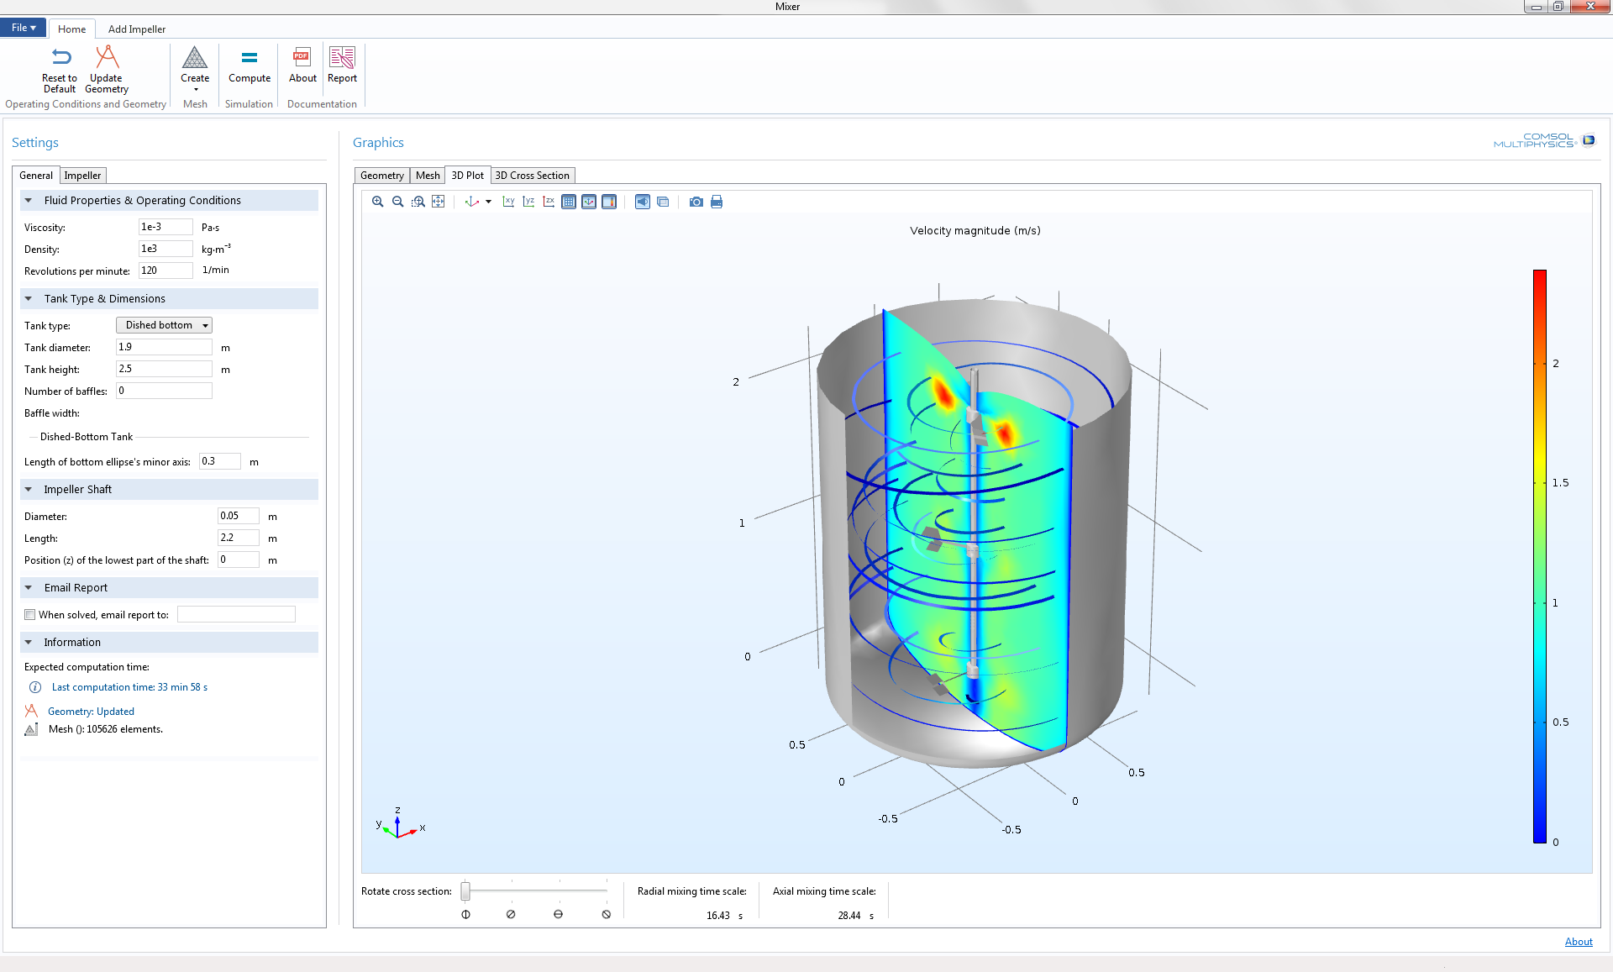1613x972 pixels.
Task: Click the Revolutions per minute field
Action: click(x=166, y=271)
